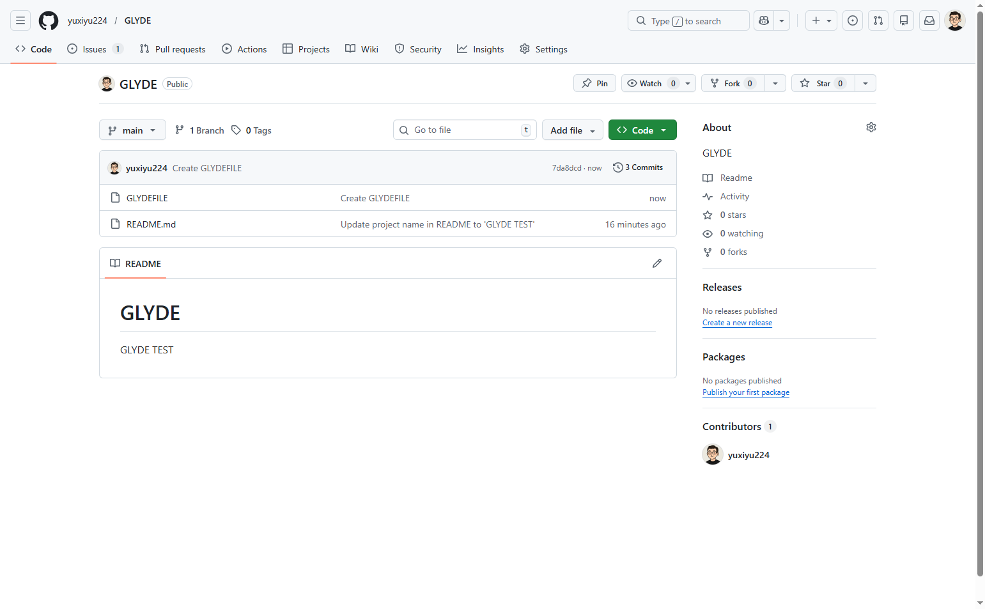Screen dimensions: 985x609
Task: Click Publish your first package
Action: 746,392
